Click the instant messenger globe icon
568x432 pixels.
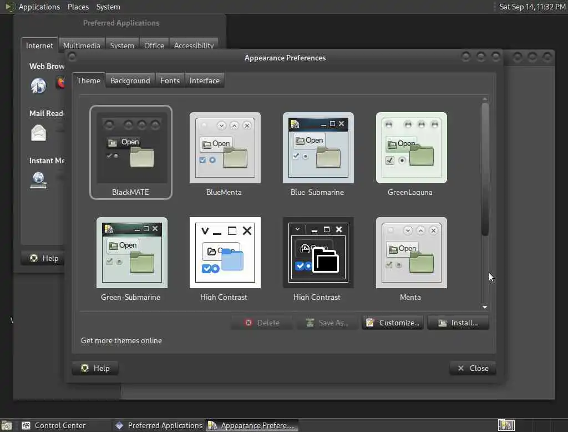[38, 180]
